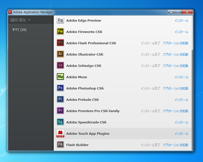Viewport: 203px width, 162px height.
Task: Click the Prelude CS6 Pl icon
Action: pyautogui.click(x=60, y=99)
